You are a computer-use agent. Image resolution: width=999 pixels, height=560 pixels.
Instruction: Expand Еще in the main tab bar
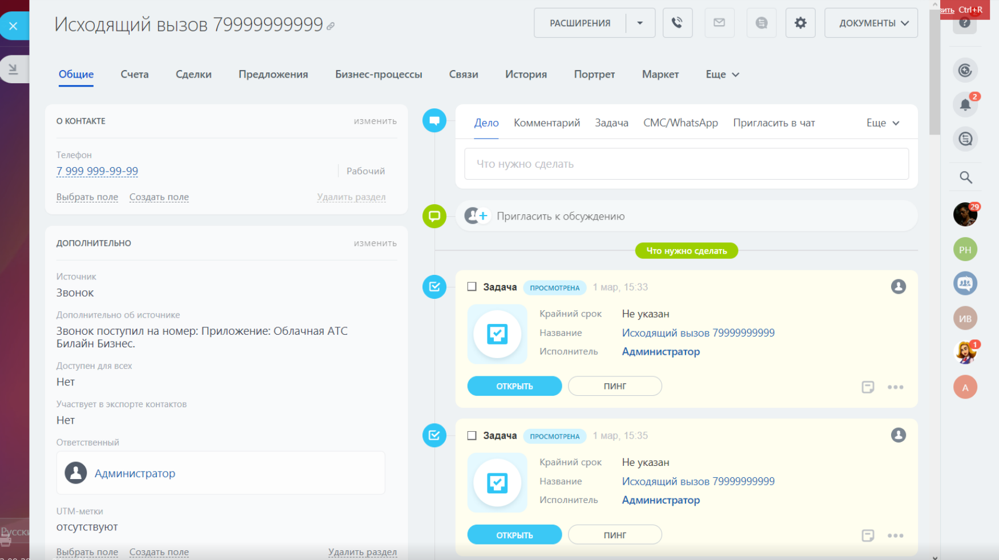tap(722, 74)
